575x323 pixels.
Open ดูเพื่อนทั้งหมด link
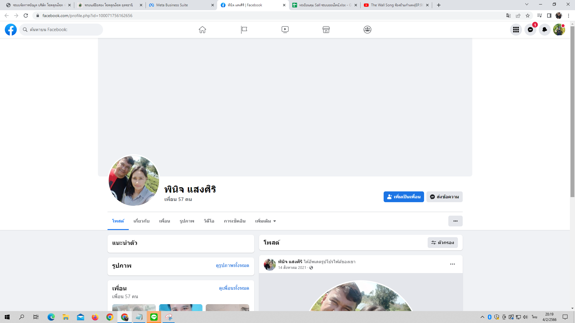(234, 288)
